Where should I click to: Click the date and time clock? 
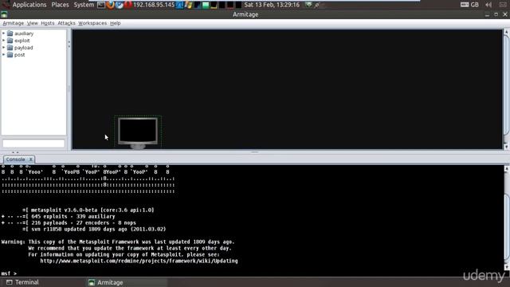272,5
